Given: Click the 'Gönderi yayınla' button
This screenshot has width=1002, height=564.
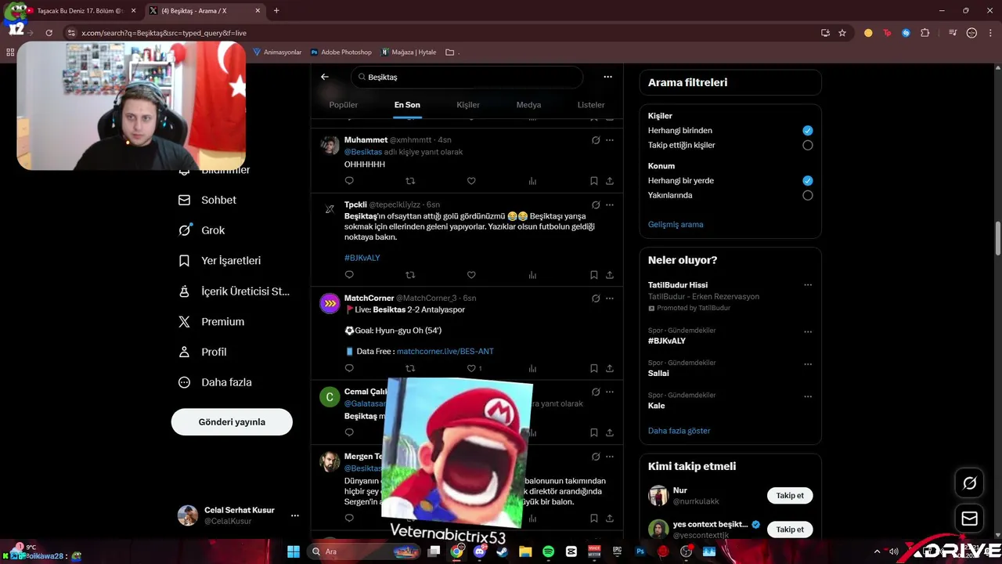Looking at the screenshot, I should [x=232, y=422].
